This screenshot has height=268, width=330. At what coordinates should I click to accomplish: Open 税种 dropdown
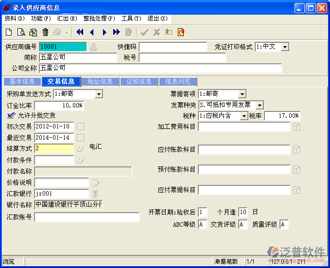coord(244,116)
